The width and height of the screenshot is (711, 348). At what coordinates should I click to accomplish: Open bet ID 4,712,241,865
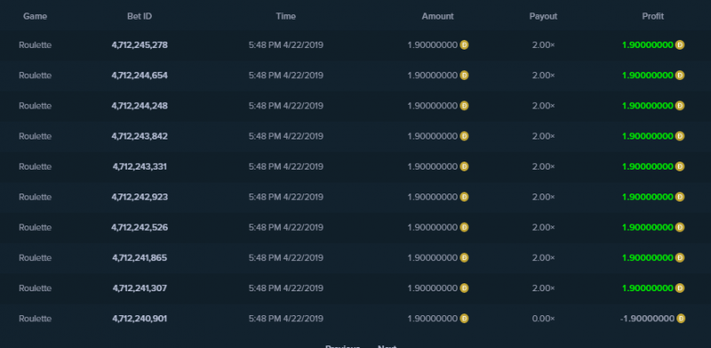coord(140,257)
